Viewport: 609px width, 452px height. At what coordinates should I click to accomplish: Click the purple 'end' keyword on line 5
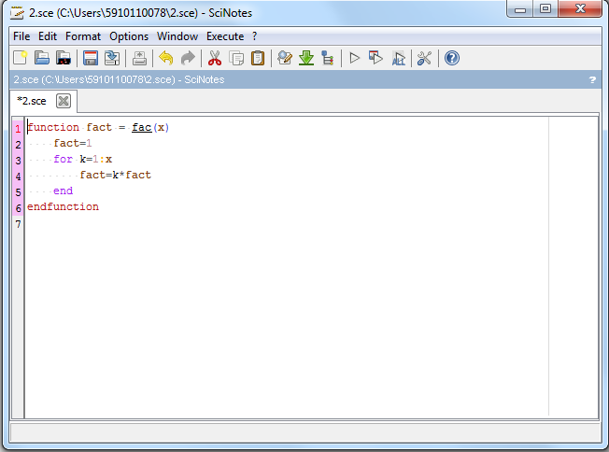click(63, 191)
